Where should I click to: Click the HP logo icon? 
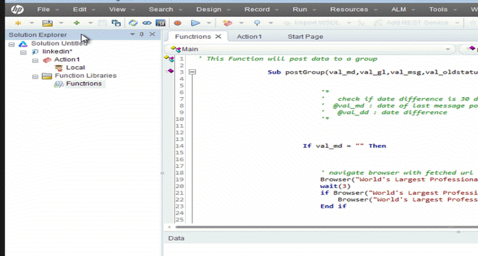pyautogui.click(x=16, y=9)
